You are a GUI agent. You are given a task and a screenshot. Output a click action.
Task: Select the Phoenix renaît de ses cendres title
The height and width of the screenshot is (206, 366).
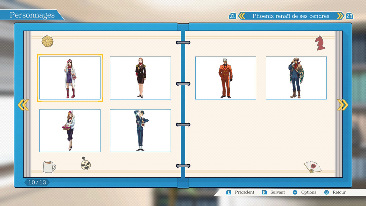tap(291, 16)
